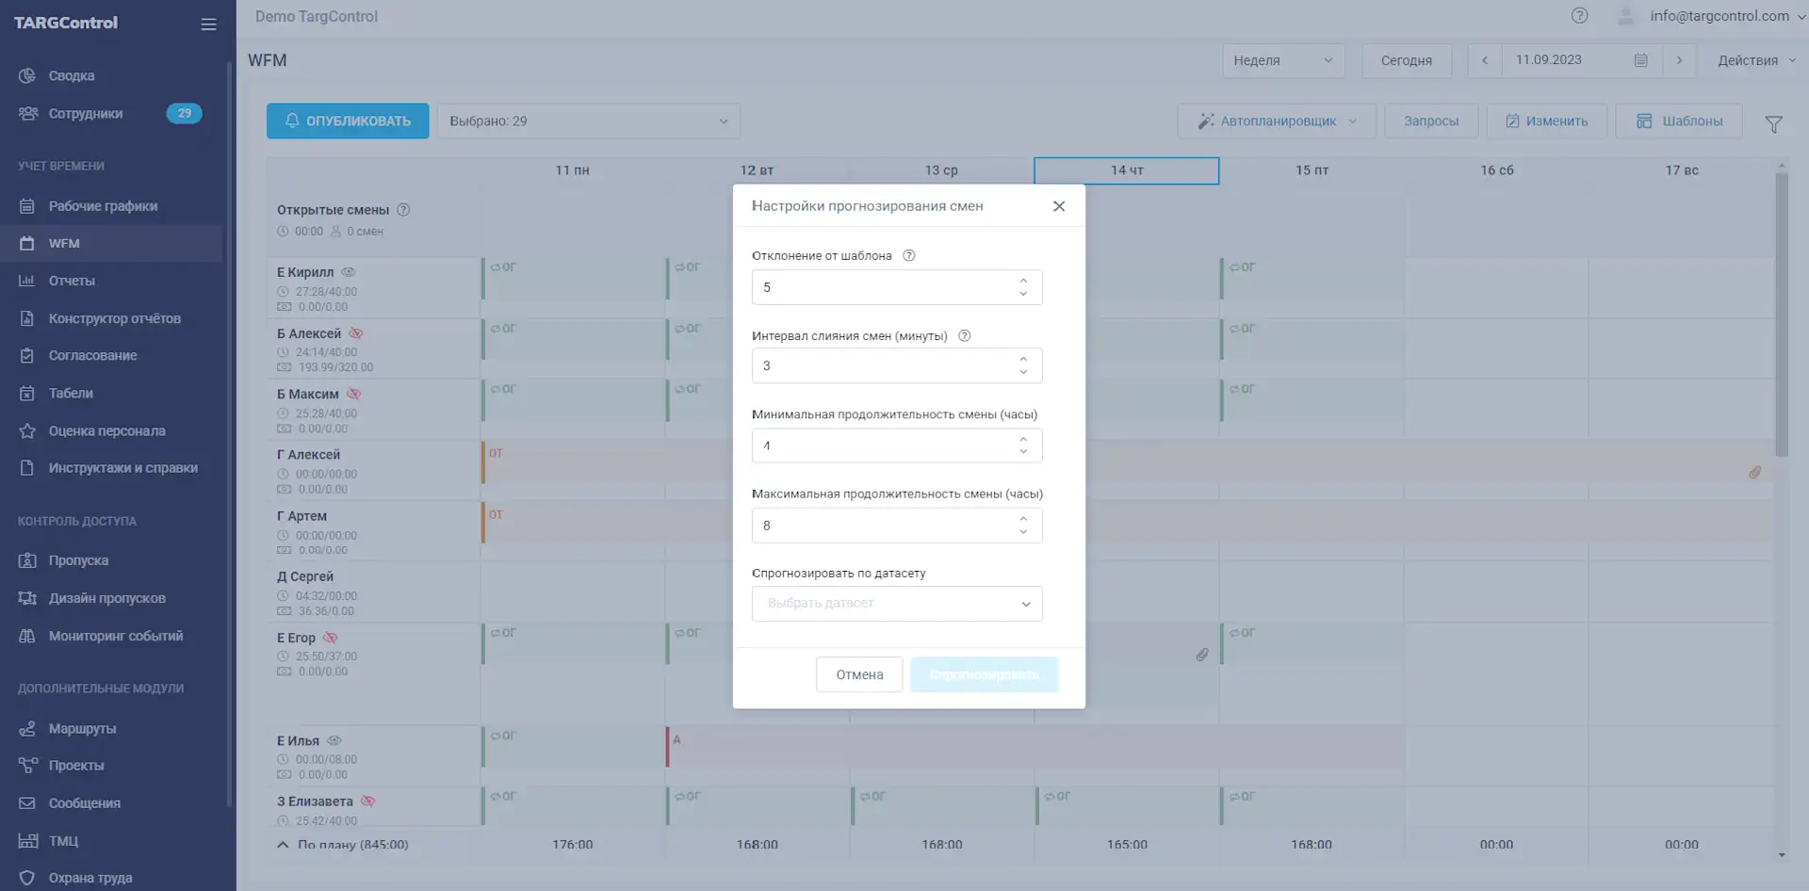The height and width of the screenshot is (891, 1809).
Task: Toggle hidden eye for Е Егор
Action: point(331,638)
